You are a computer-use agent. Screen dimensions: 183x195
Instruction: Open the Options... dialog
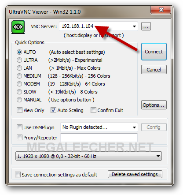coord(154,105)
